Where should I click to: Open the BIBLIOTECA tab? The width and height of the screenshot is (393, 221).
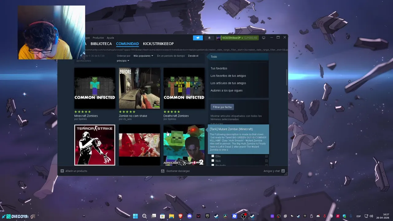click(x=101, y=44)
